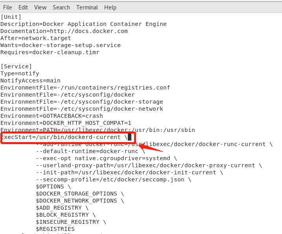Click the --userland-proxy-path line
This screenshot has height=234, width=282.
(x=149, y=165)
